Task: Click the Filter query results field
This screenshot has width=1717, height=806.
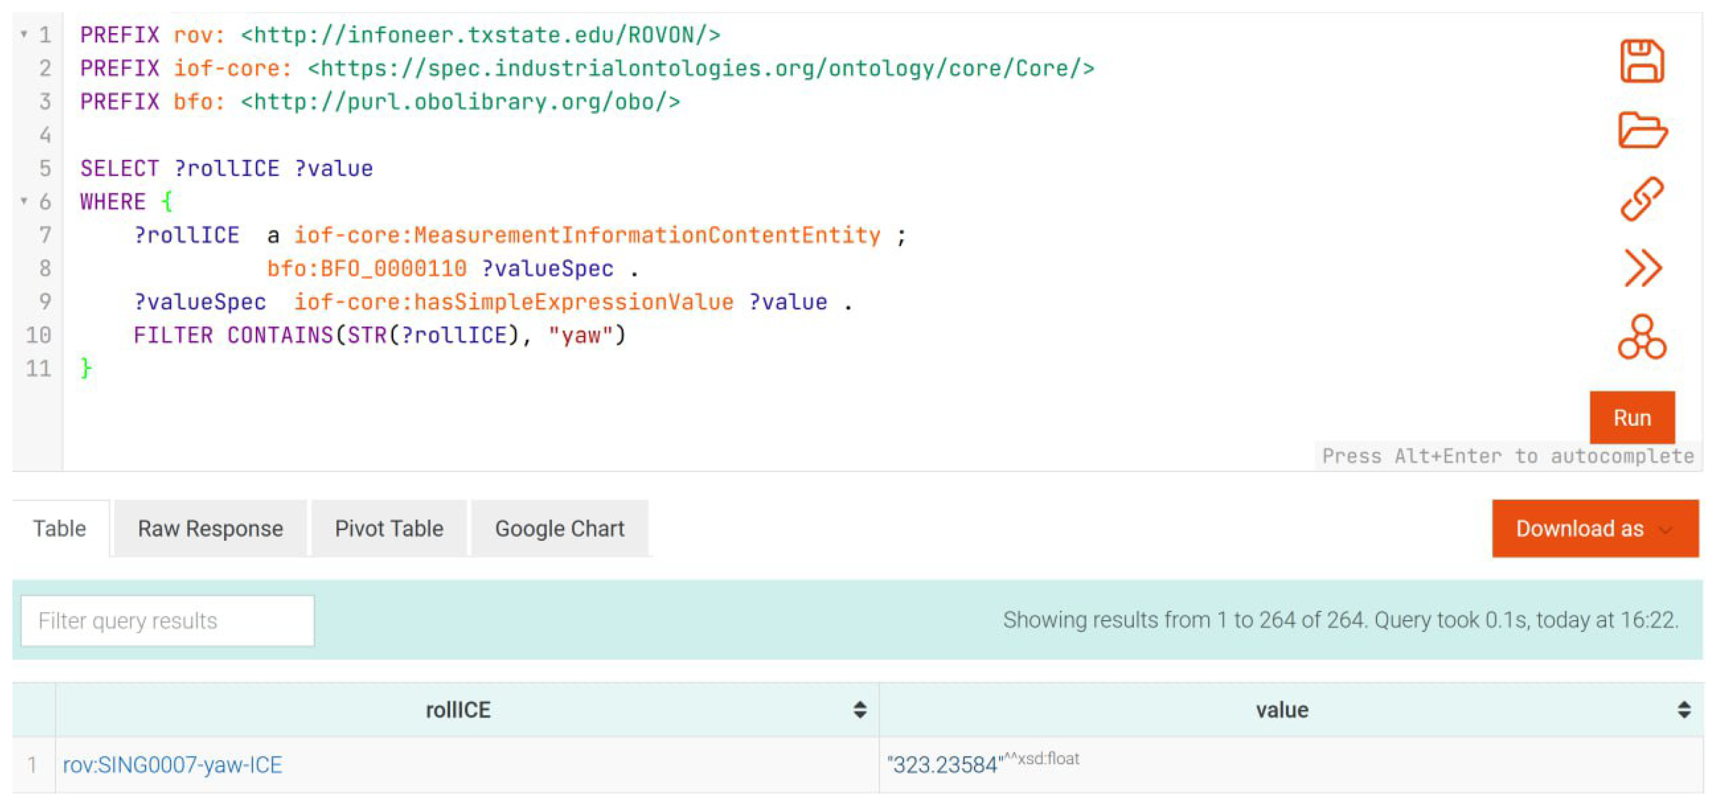Action: [167, 620]
